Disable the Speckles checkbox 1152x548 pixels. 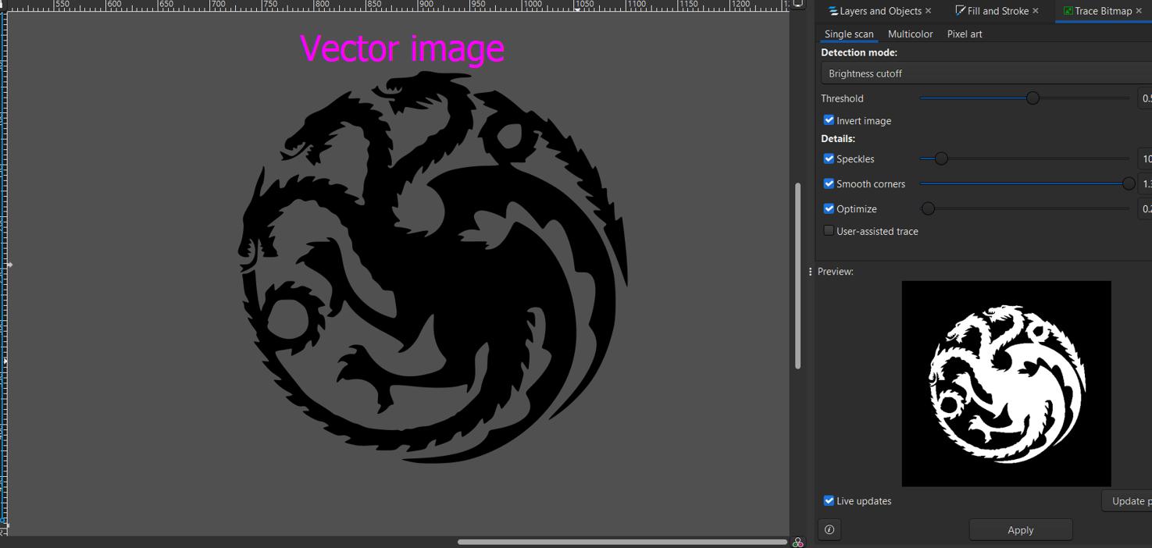(829, 158)
